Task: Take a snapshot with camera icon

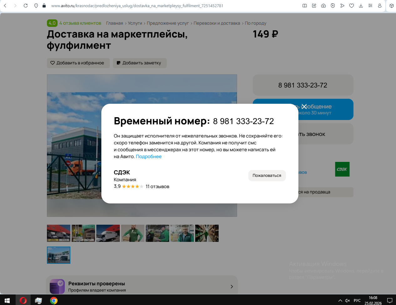Action: tap(323, 6)
